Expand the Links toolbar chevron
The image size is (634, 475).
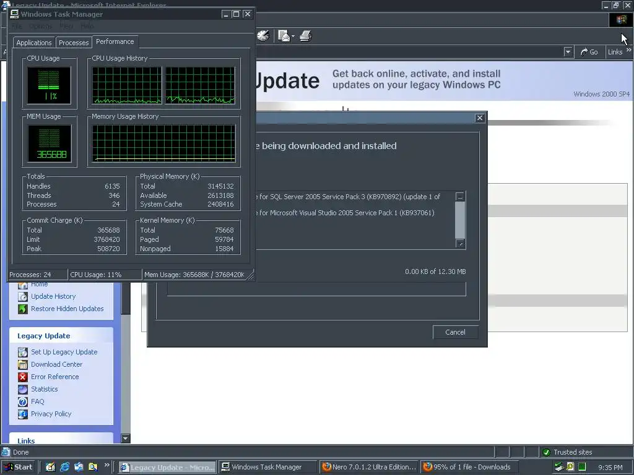pos(629,50)
